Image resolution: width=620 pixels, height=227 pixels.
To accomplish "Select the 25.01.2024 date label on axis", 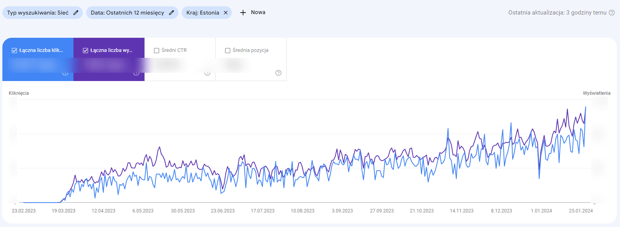I will [581, 211].
